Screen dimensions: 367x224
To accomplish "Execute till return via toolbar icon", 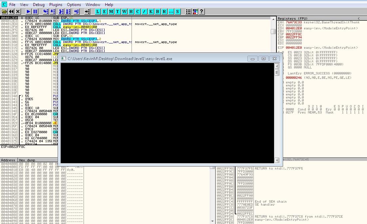I will coord(76,11).
